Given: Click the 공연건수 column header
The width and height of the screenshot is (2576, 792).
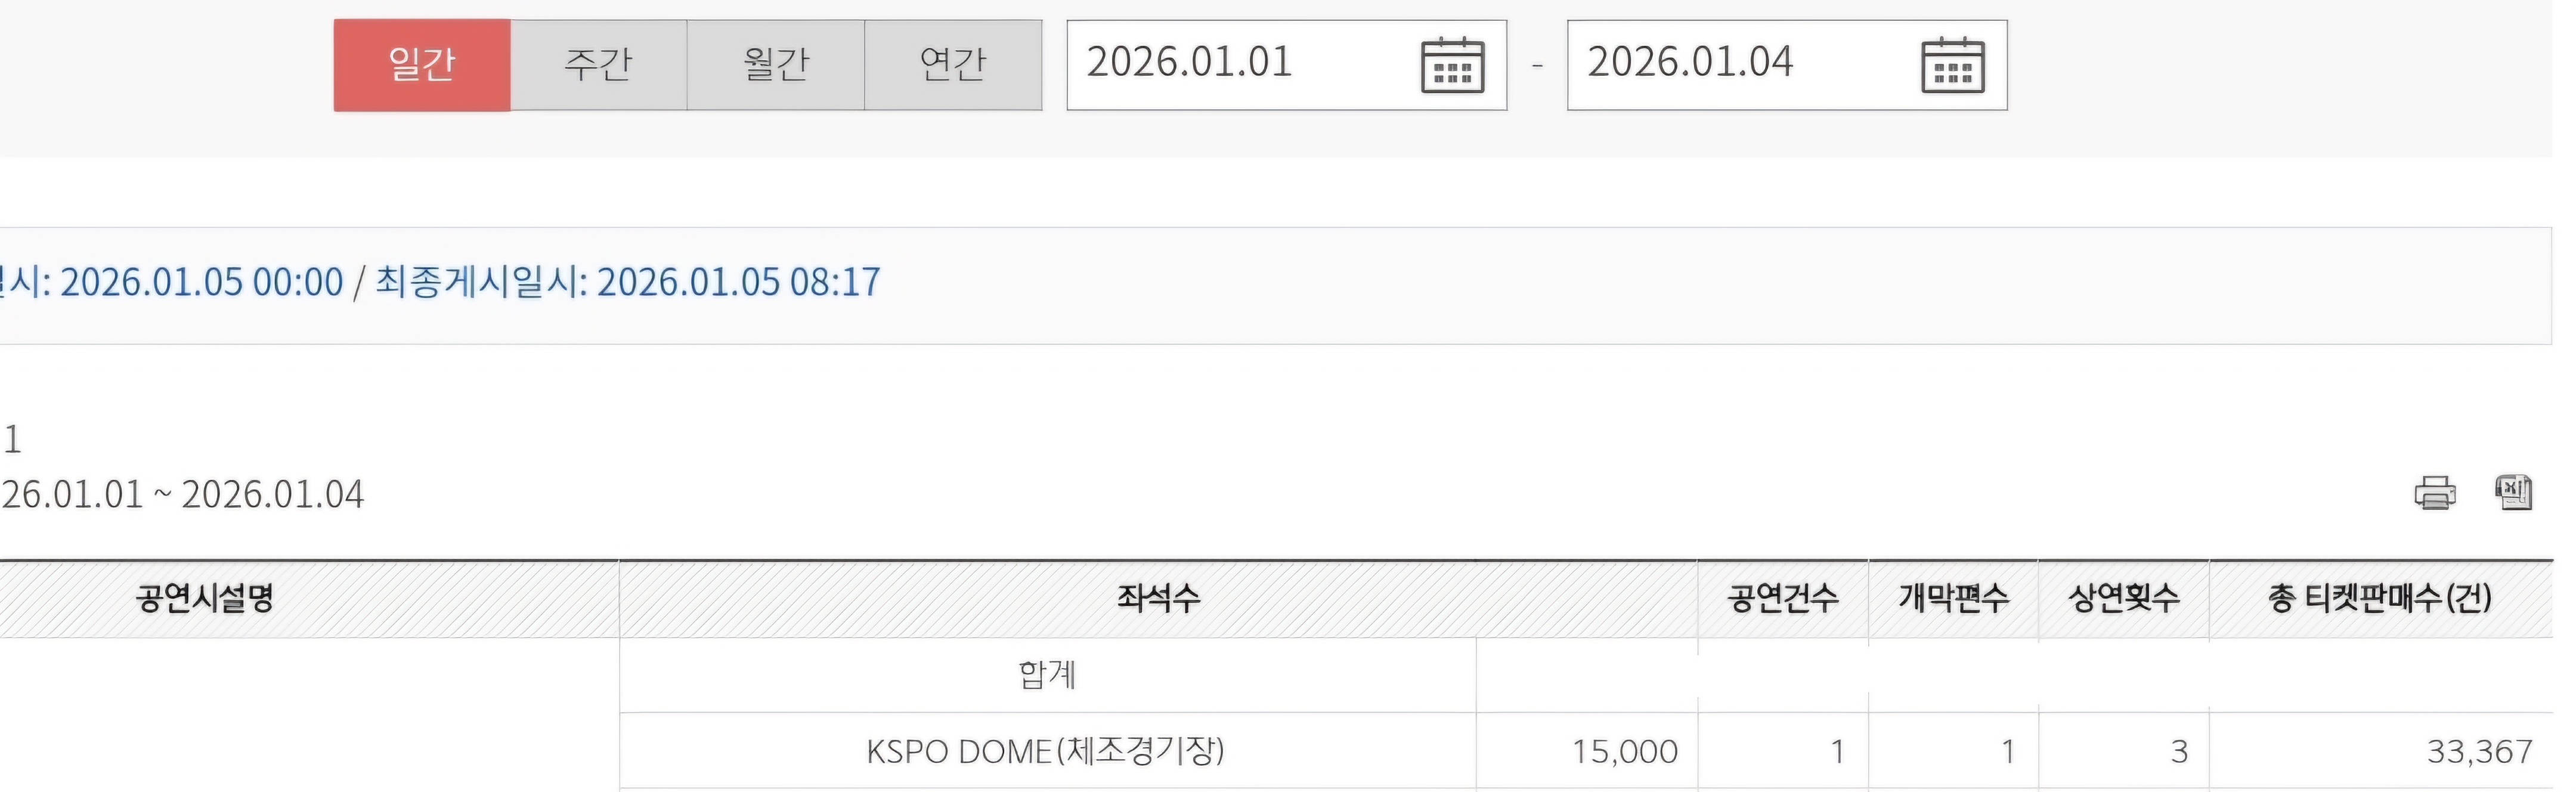Looking at the screenshot, I should coord(1782,599).
